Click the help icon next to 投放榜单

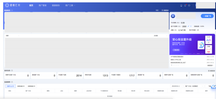coord(12,82)
